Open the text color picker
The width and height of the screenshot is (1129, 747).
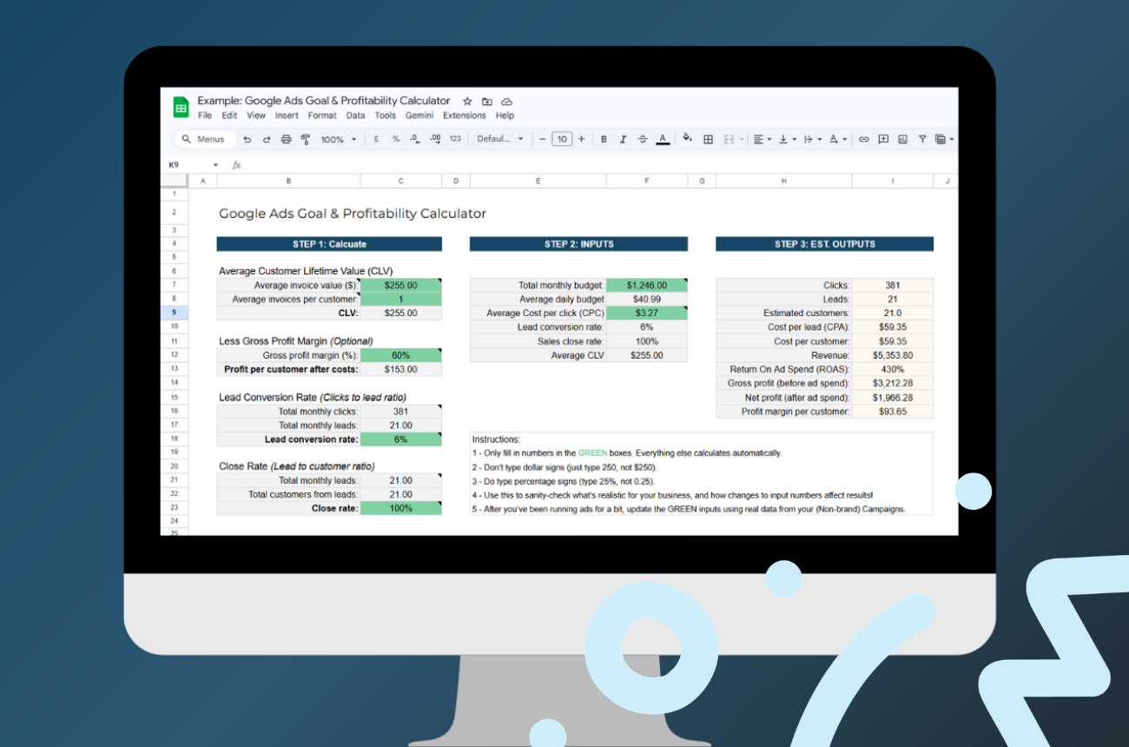(663, 139)
